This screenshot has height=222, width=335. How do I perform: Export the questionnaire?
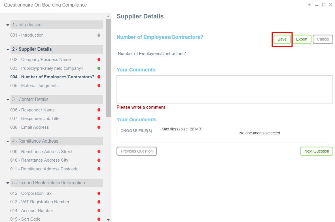pyautogui.click(x=302, y=39)
